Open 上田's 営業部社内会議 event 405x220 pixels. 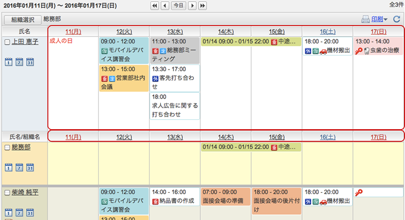click(x=124, y=78)
